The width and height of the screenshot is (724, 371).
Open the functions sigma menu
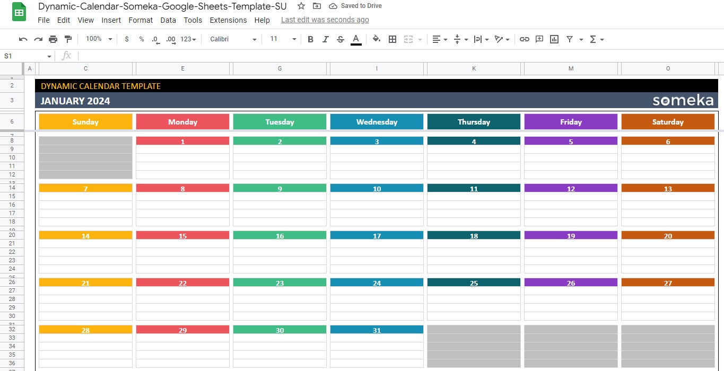coord(596,39)
